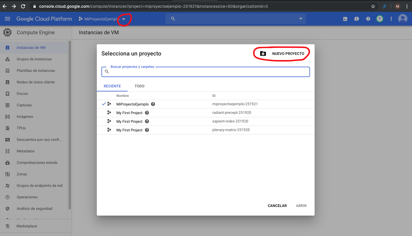Click the Capturas sidebar icon
Image resolution: width=412 pixels, height=236 pixels.
[x=7, y=105]
